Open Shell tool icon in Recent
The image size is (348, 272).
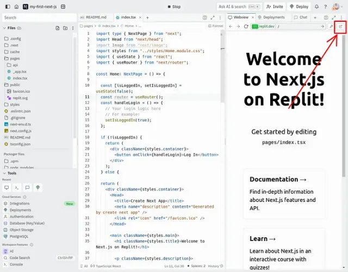pyautogui.click(x=17, y=188)
